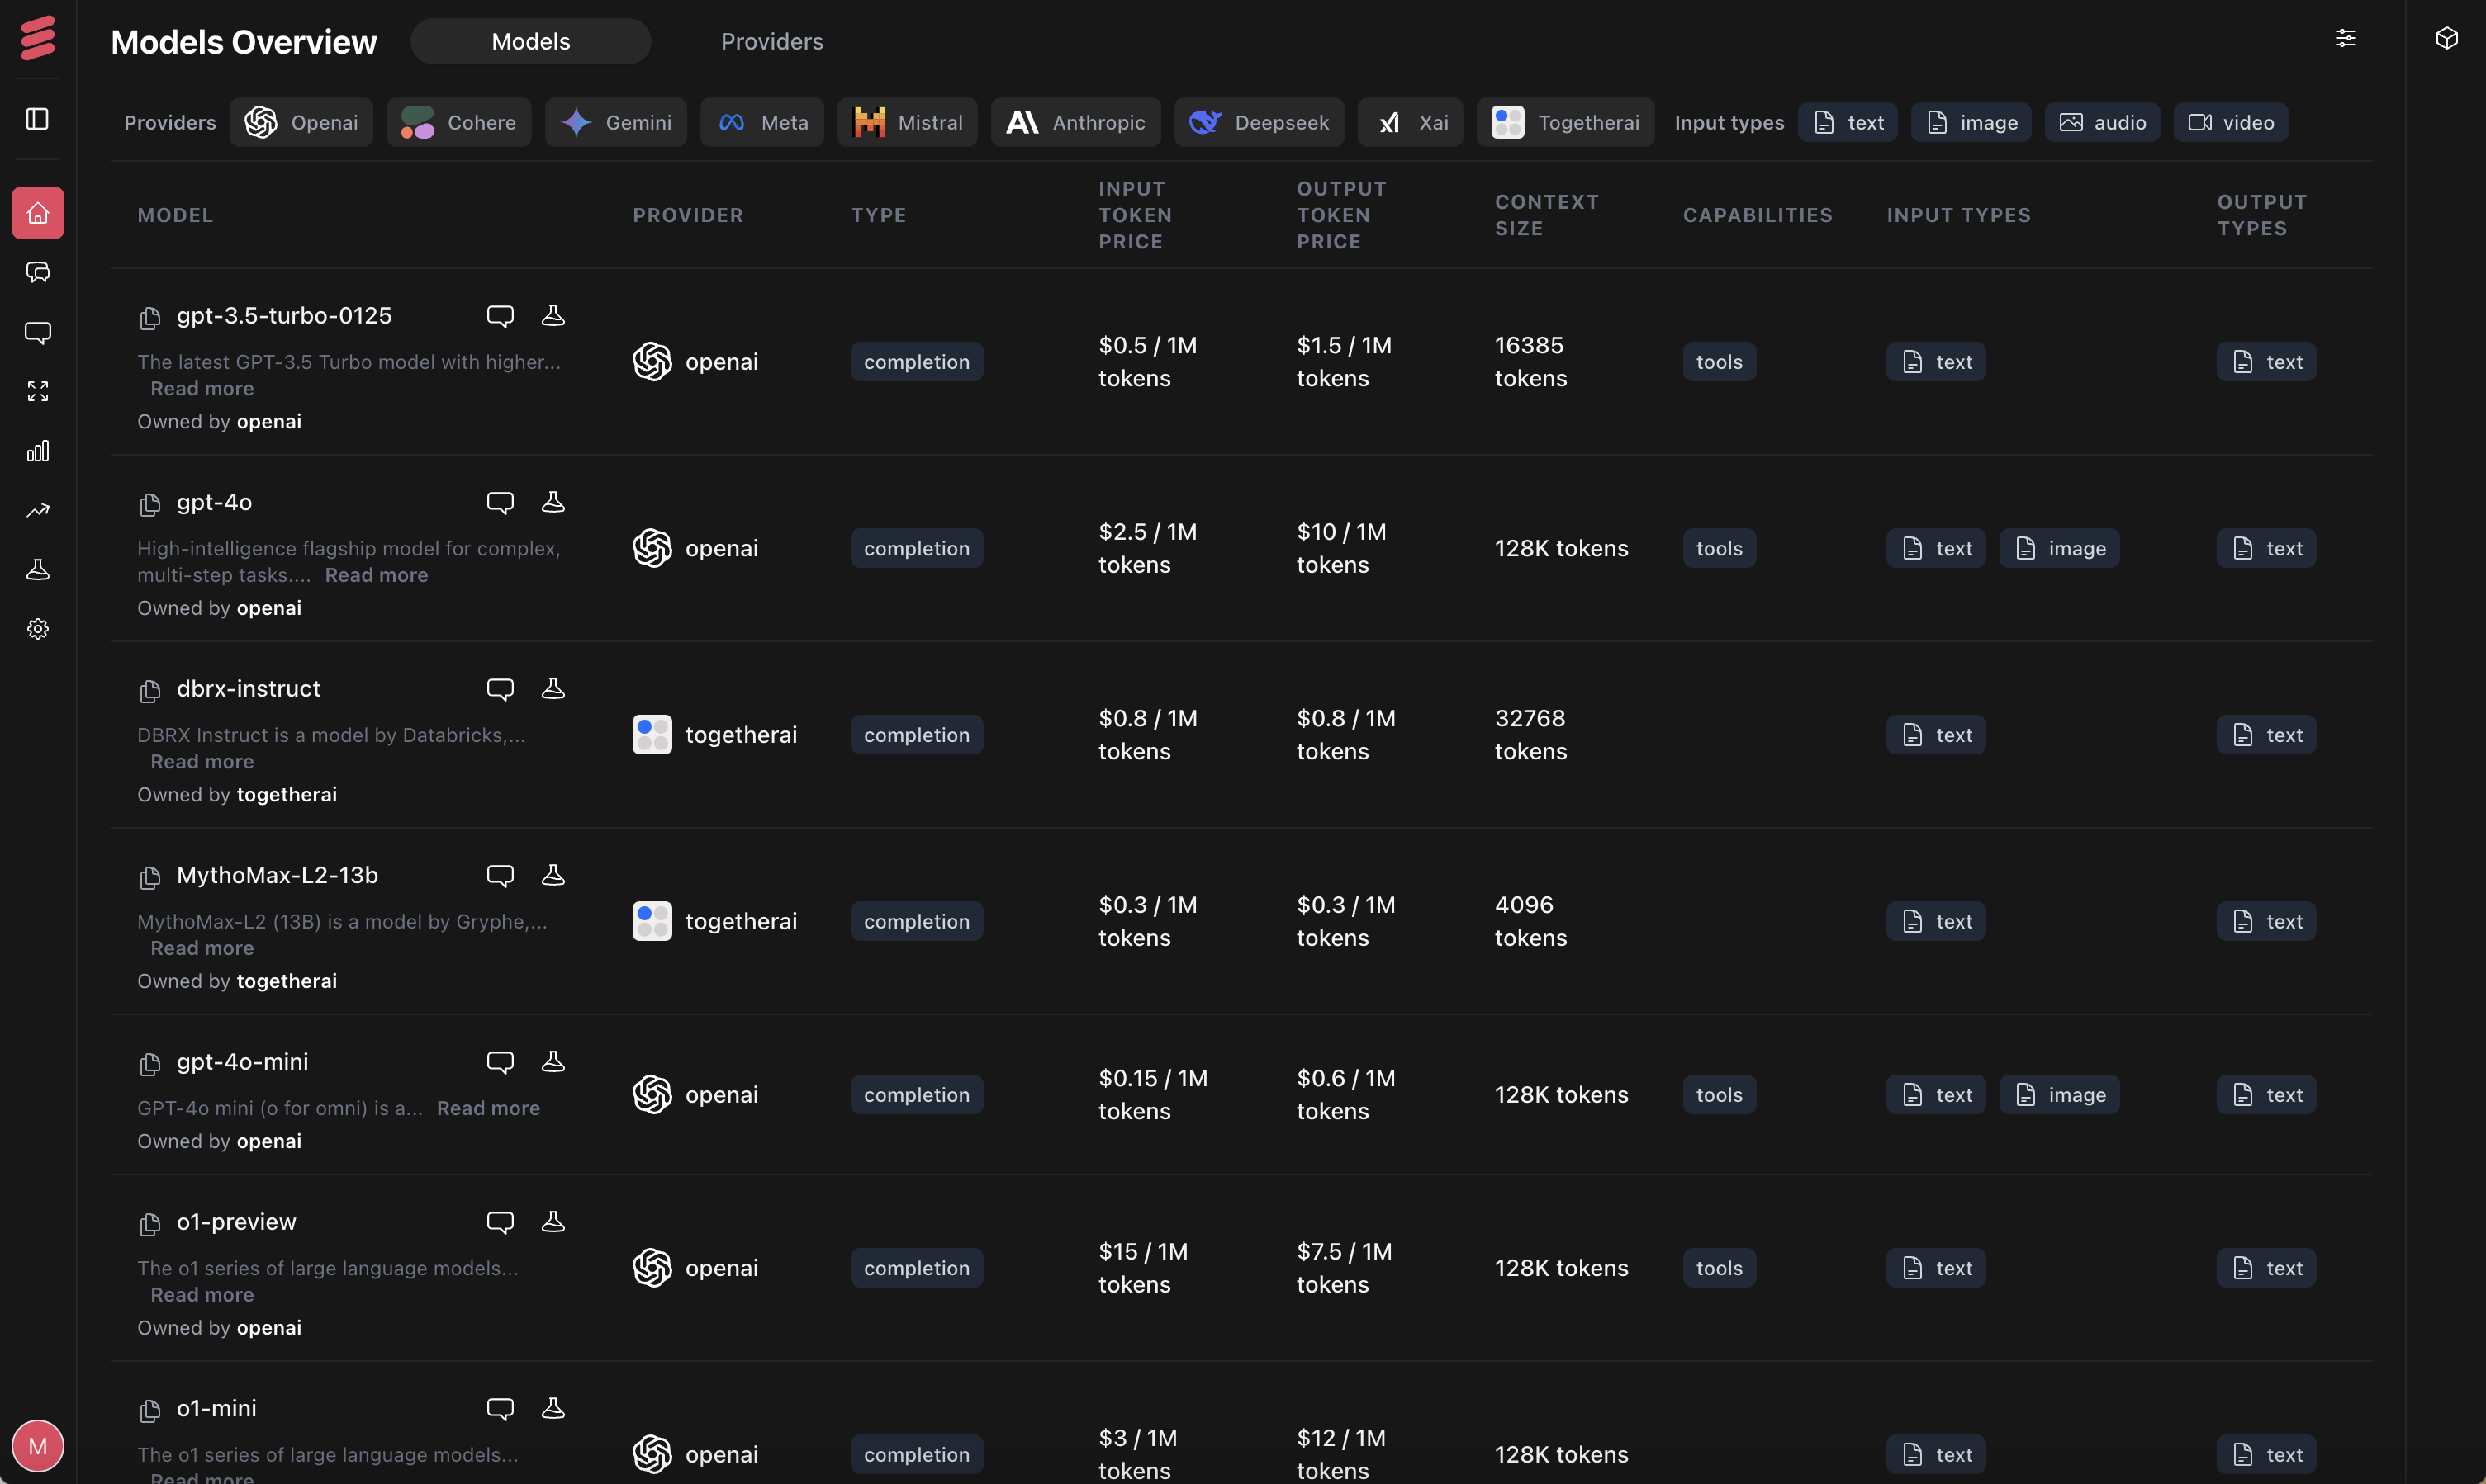Open chat for gpt-4o-mini

pyautogui.click(x=501, y=1062)
